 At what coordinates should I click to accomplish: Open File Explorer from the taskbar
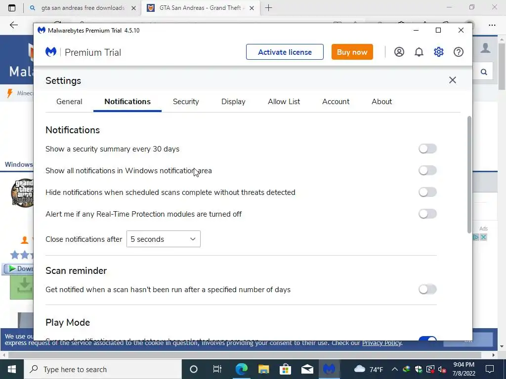263,369
